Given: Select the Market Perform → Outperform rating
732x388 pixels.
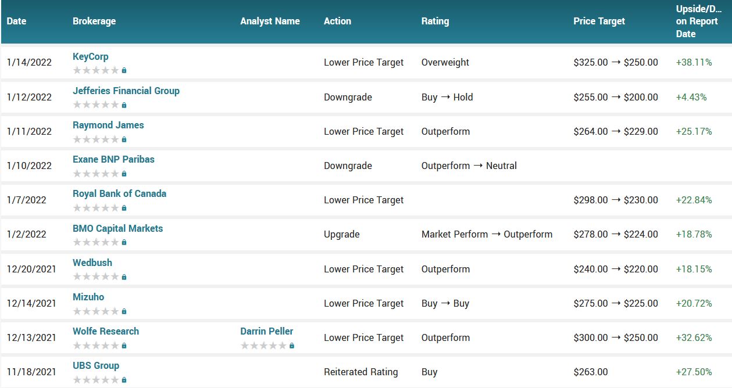Looking at the screenshot, I should [487, 234].
